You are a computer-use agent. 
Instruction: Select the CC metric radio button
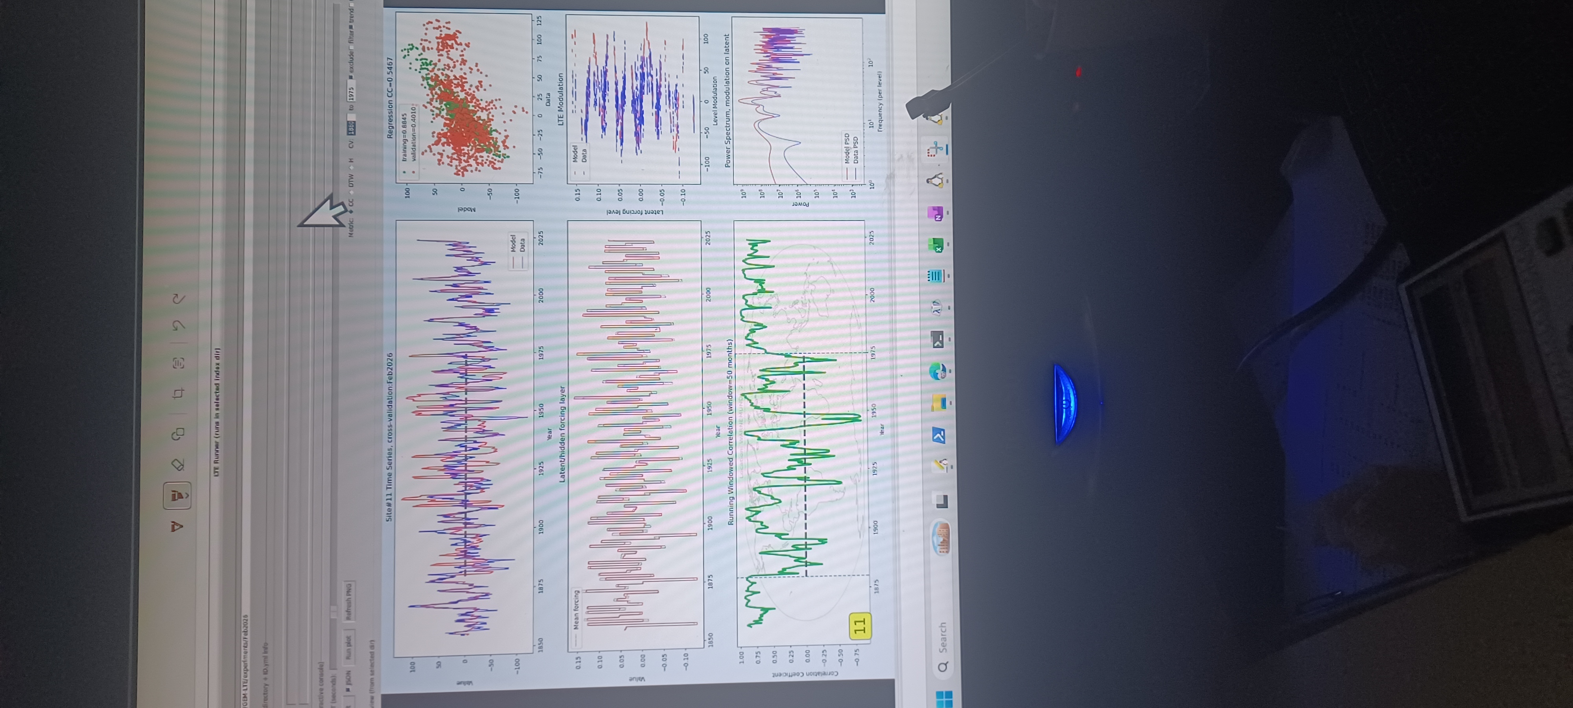pos(350,212)
